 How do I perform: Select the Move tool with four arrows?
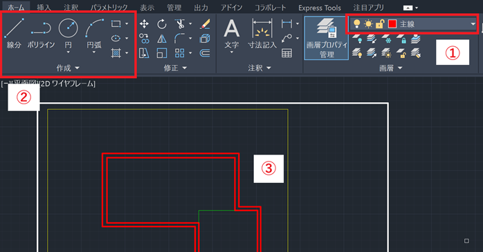144,23
